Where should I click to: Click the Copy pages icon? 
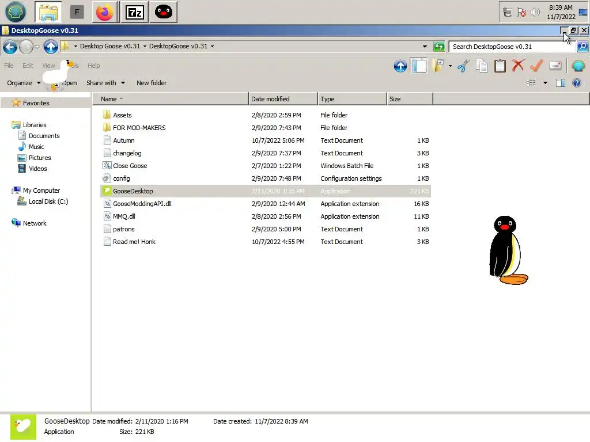(x=482, y=66)
